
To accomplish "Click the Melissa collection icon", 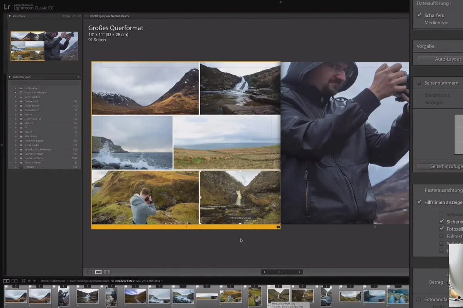I will coord(21,123).
